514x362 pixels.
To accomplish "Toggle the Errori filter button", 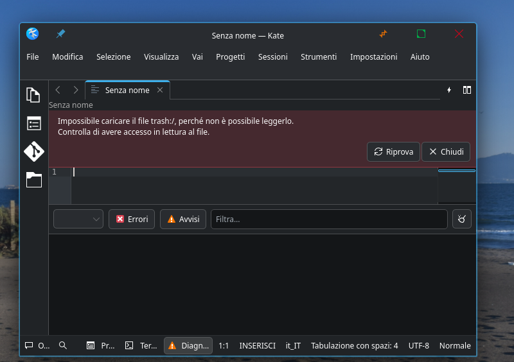I will coord(132,220).
